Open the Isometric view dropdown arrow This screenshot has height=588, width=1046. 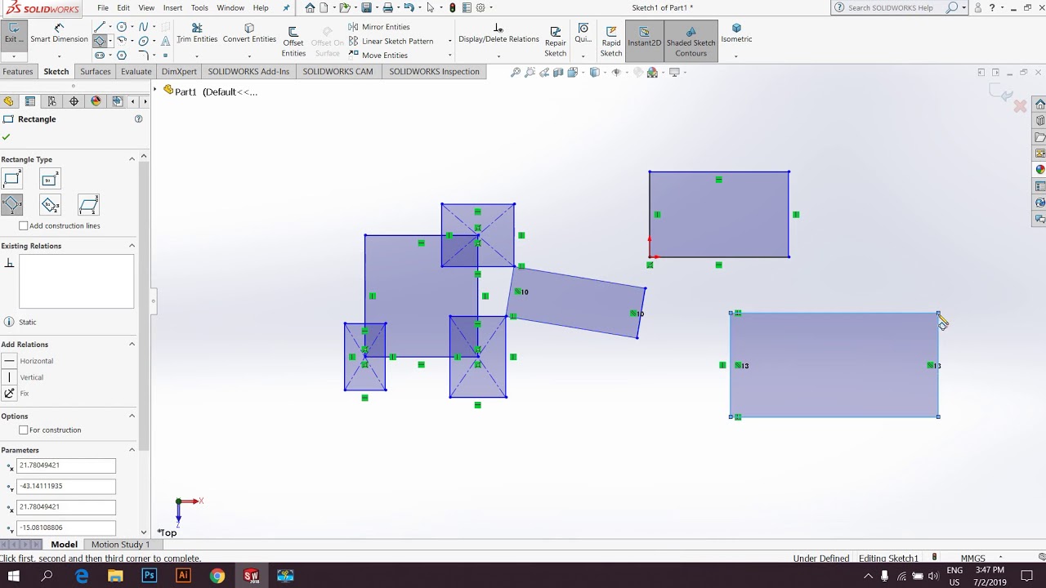pos(735,56)
